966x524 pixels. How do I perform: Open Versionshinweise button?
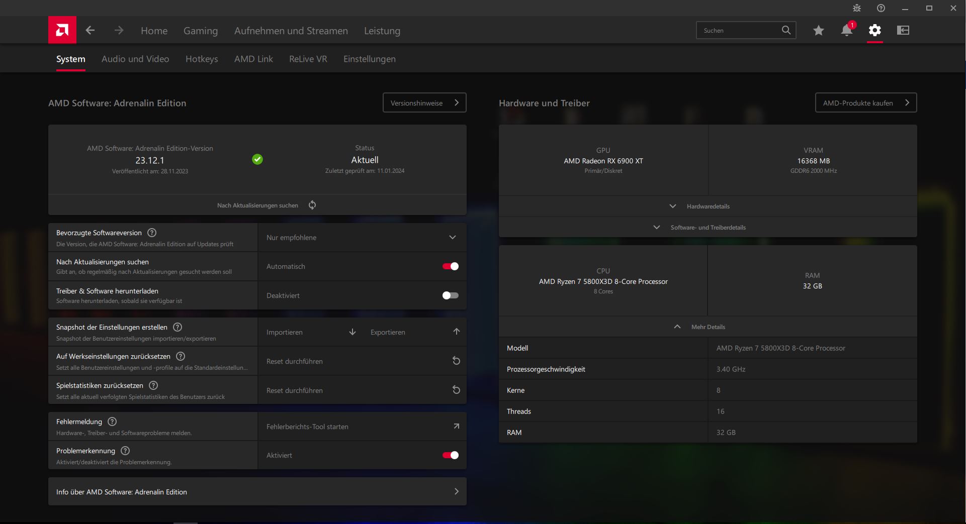click(424, 102)
